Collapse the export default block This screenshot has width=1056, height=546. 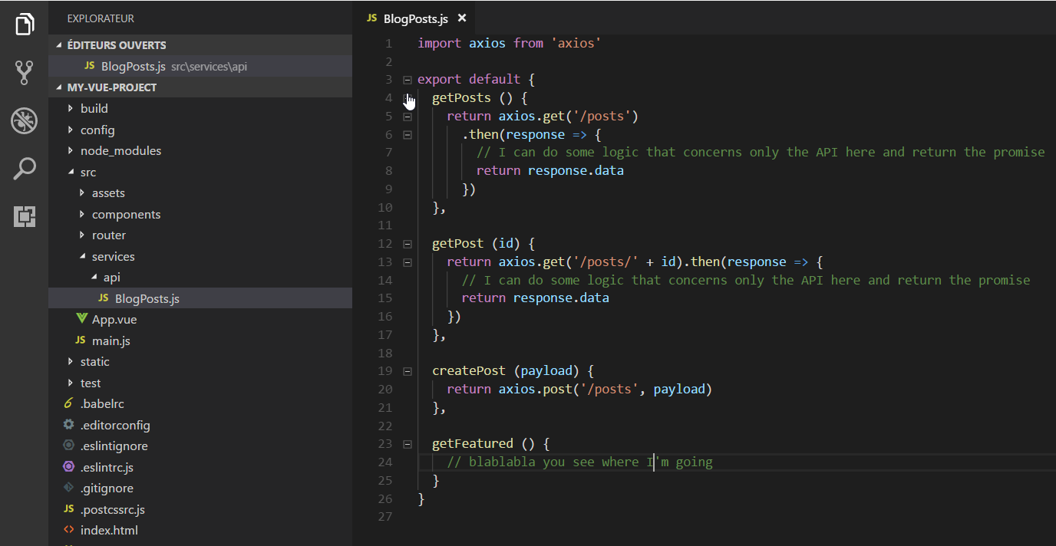407,78
